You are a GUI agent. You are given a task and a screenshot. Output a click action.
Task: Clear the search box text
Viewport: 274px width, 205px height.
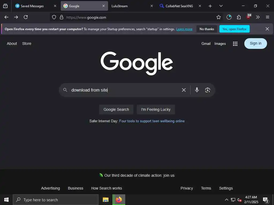[184, 90]
